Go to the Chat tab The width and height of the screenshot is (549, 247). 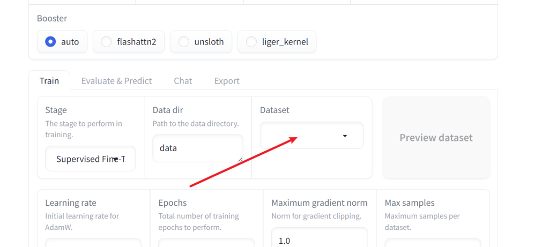click(x=183, y=81)
